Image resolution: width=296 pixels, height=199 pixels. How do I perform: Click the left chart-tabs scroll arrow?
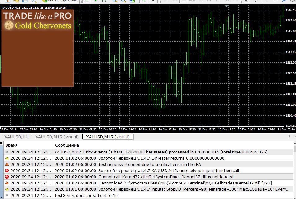click(x=289, y=136)
